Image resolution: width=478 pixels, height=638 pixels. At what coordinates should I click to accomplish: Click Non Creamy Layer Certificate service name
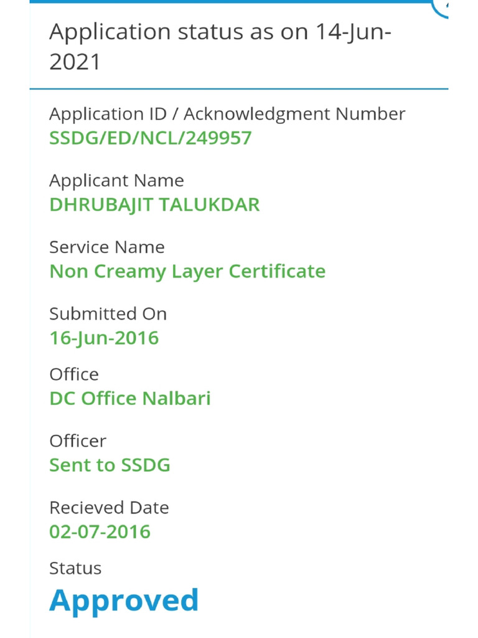(187, 271)
